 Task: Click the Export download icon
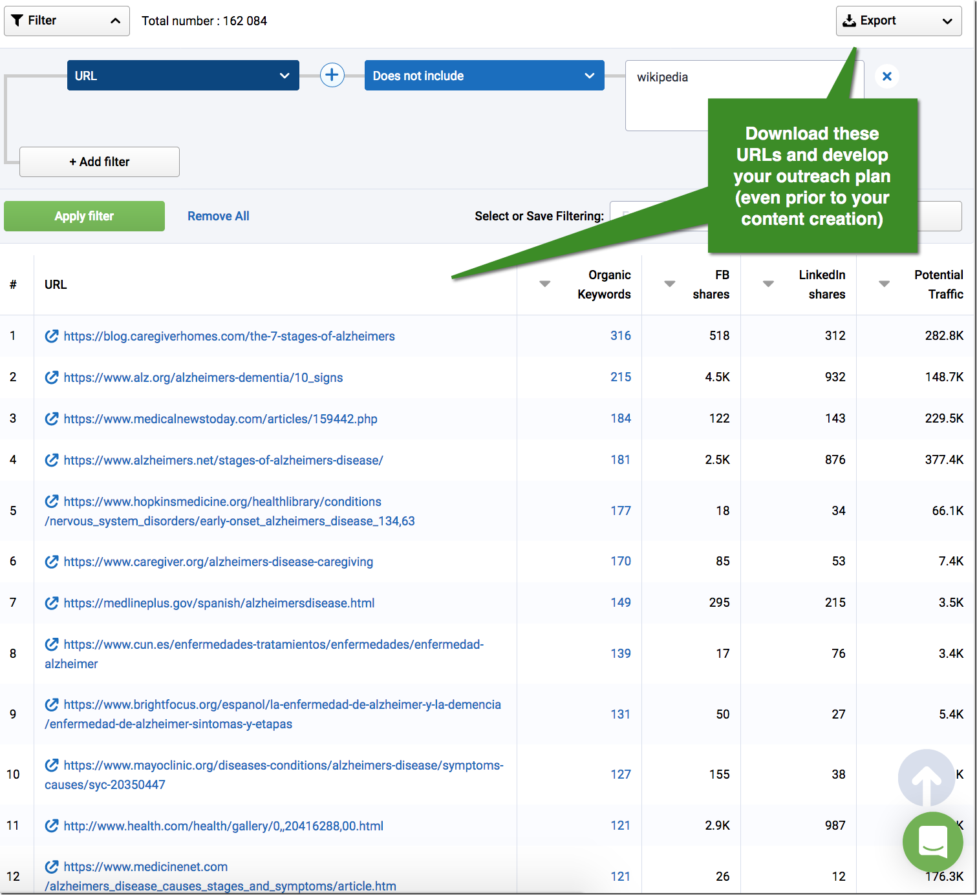click(x=849, y=20)
